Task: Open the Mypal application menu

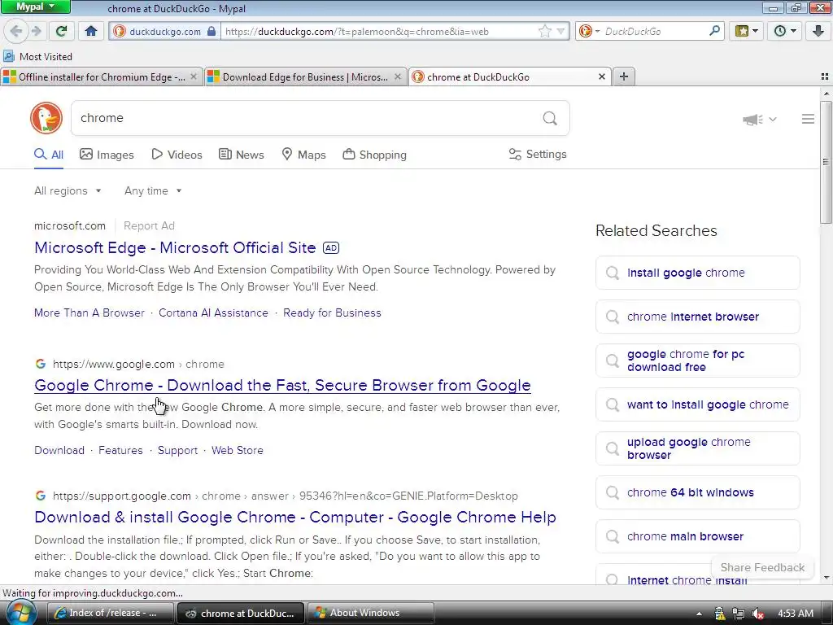Action: (x=35, y=7)
